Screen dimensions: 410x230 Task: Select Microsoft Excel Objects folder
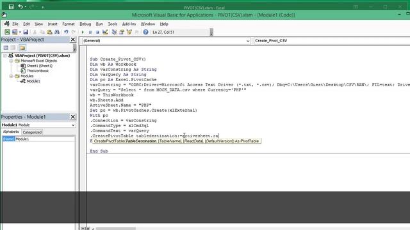[x=38, y=61]
